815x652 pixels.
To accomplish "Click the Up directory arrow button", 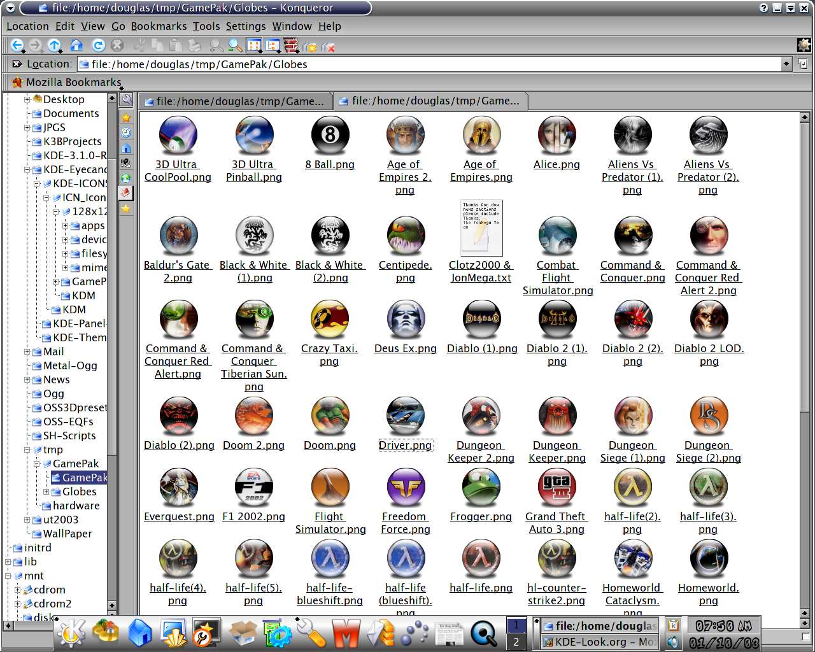I will [x=55, y=45].
